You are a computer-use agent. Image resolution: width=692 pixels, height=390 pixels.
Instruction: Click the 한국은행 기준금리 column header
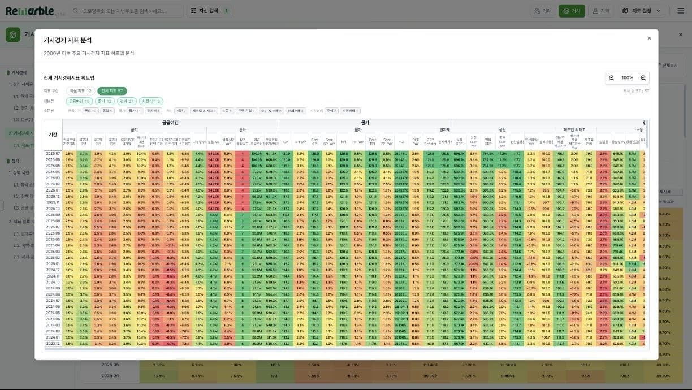(x=69, y=141)
